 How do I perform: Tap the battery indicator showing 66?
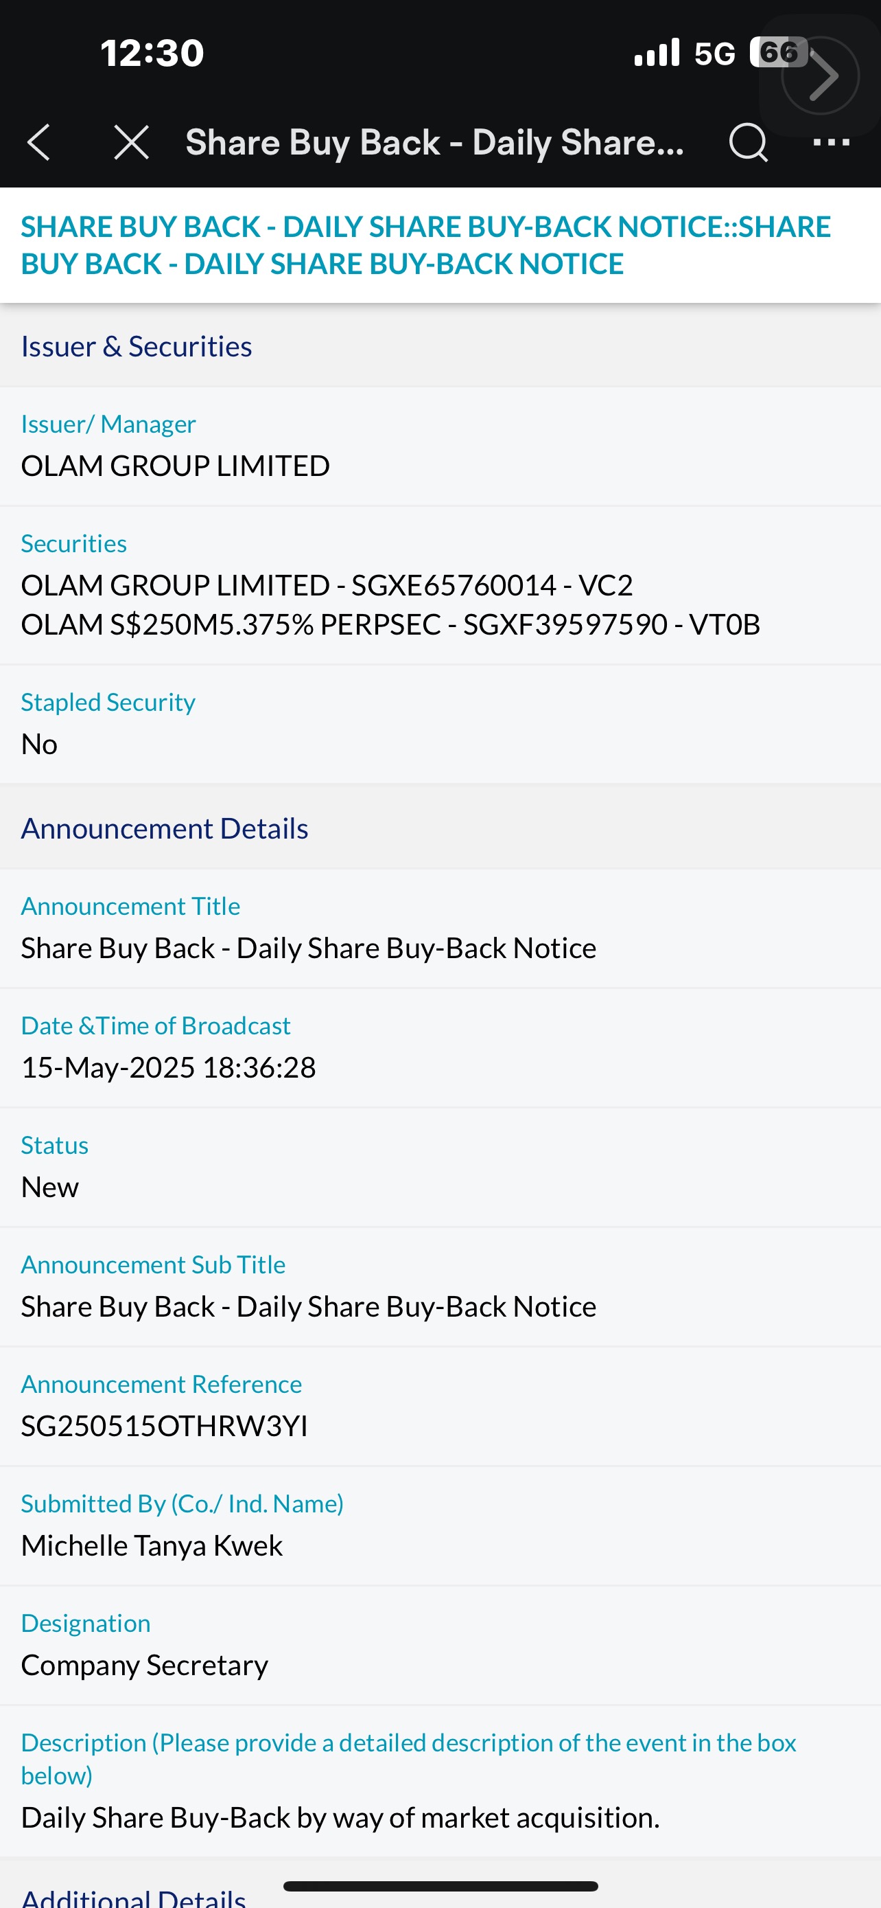point(779,53)
